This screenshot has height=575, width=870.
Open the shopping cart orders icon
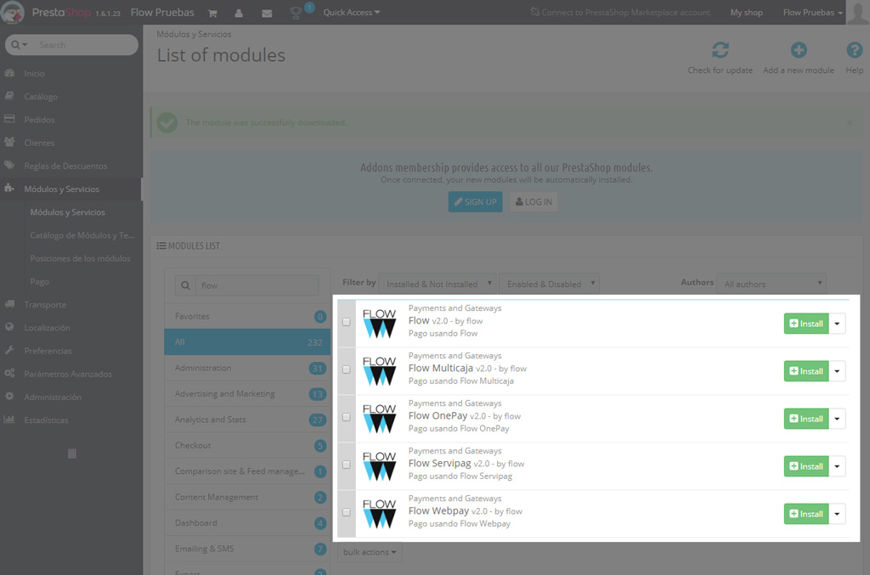(212, 13)
